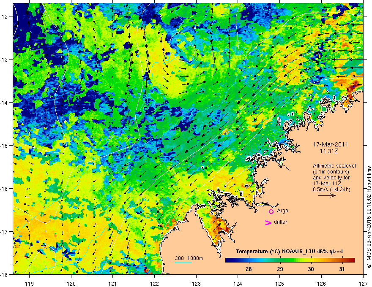The width and height of the screenshot is (372, 287).
Task: Click the '121' longitude axis label
Action: coord(113,284)
